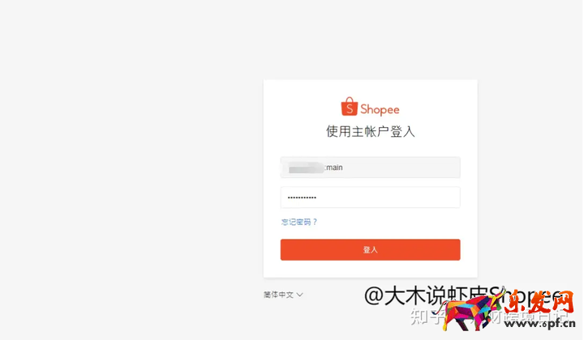Click the Shopee wordmark beside the bag
This screenshot has height=340, width=584.
tap(380, 109)
